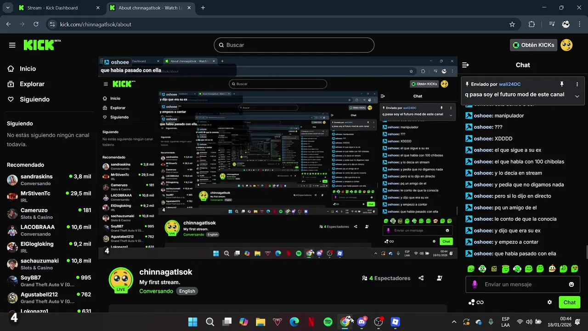Click the live stream video player
Screen dimensions: 588x331
point(278,158)
